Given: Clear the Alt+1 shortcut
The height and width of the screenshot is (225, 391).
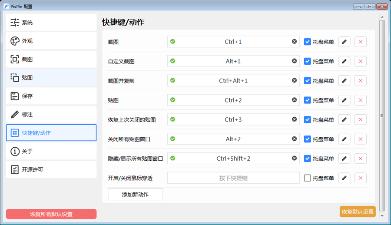Looking at the screenshot, I should (294, 61).
